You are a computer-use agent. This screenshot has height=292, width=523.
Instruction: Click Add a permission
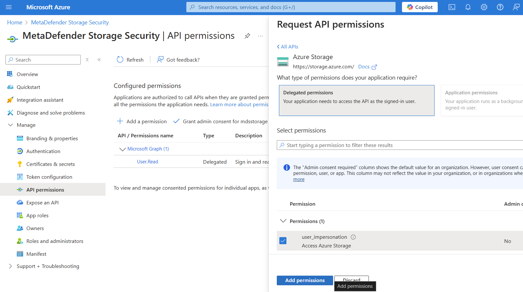point(142,121)
